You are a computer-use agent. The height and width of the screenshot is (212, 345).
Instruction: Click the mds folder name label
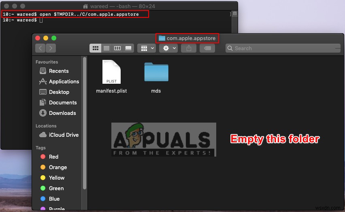point(156,91)
